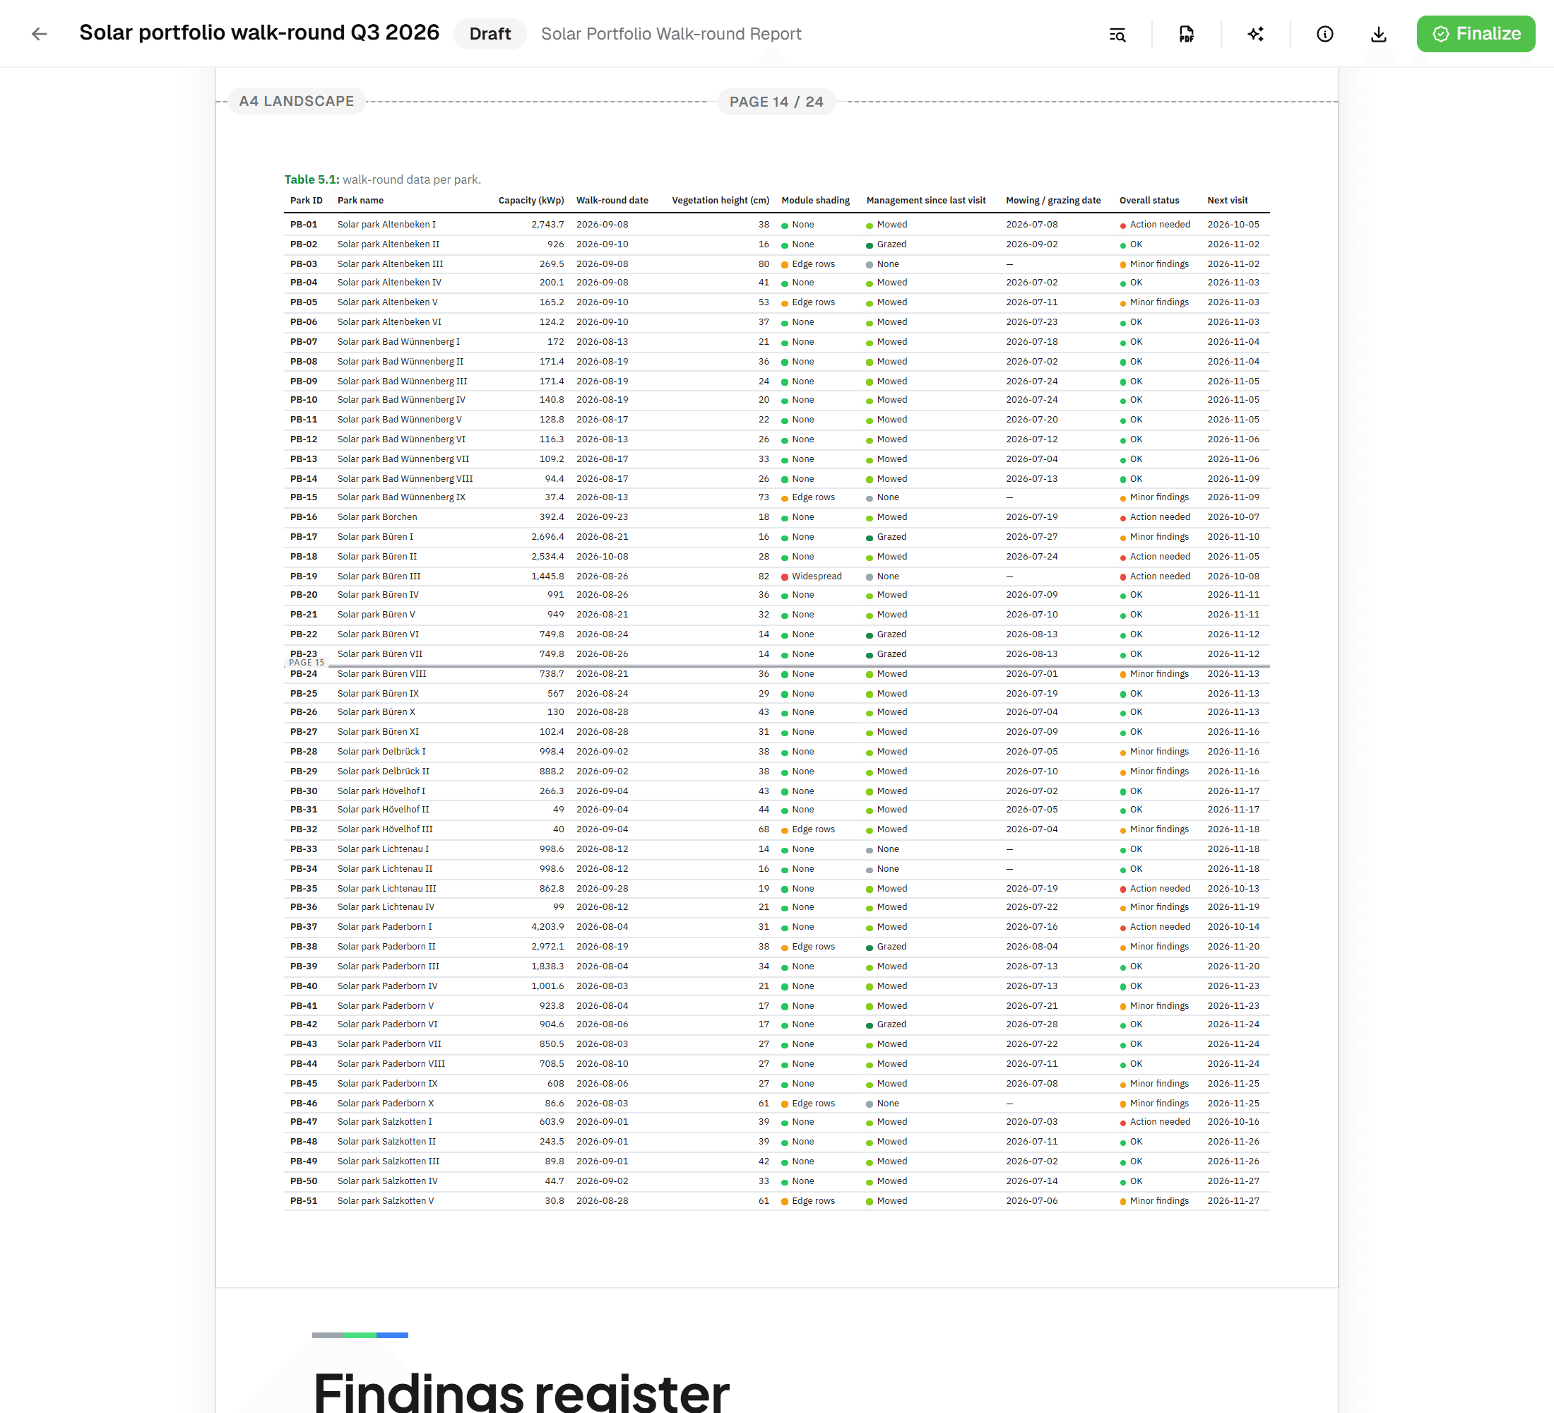The width and height of the screenshot is (1554, 1413).
Task: Click Action needed status in PB-16 row
Action: 1154,516
